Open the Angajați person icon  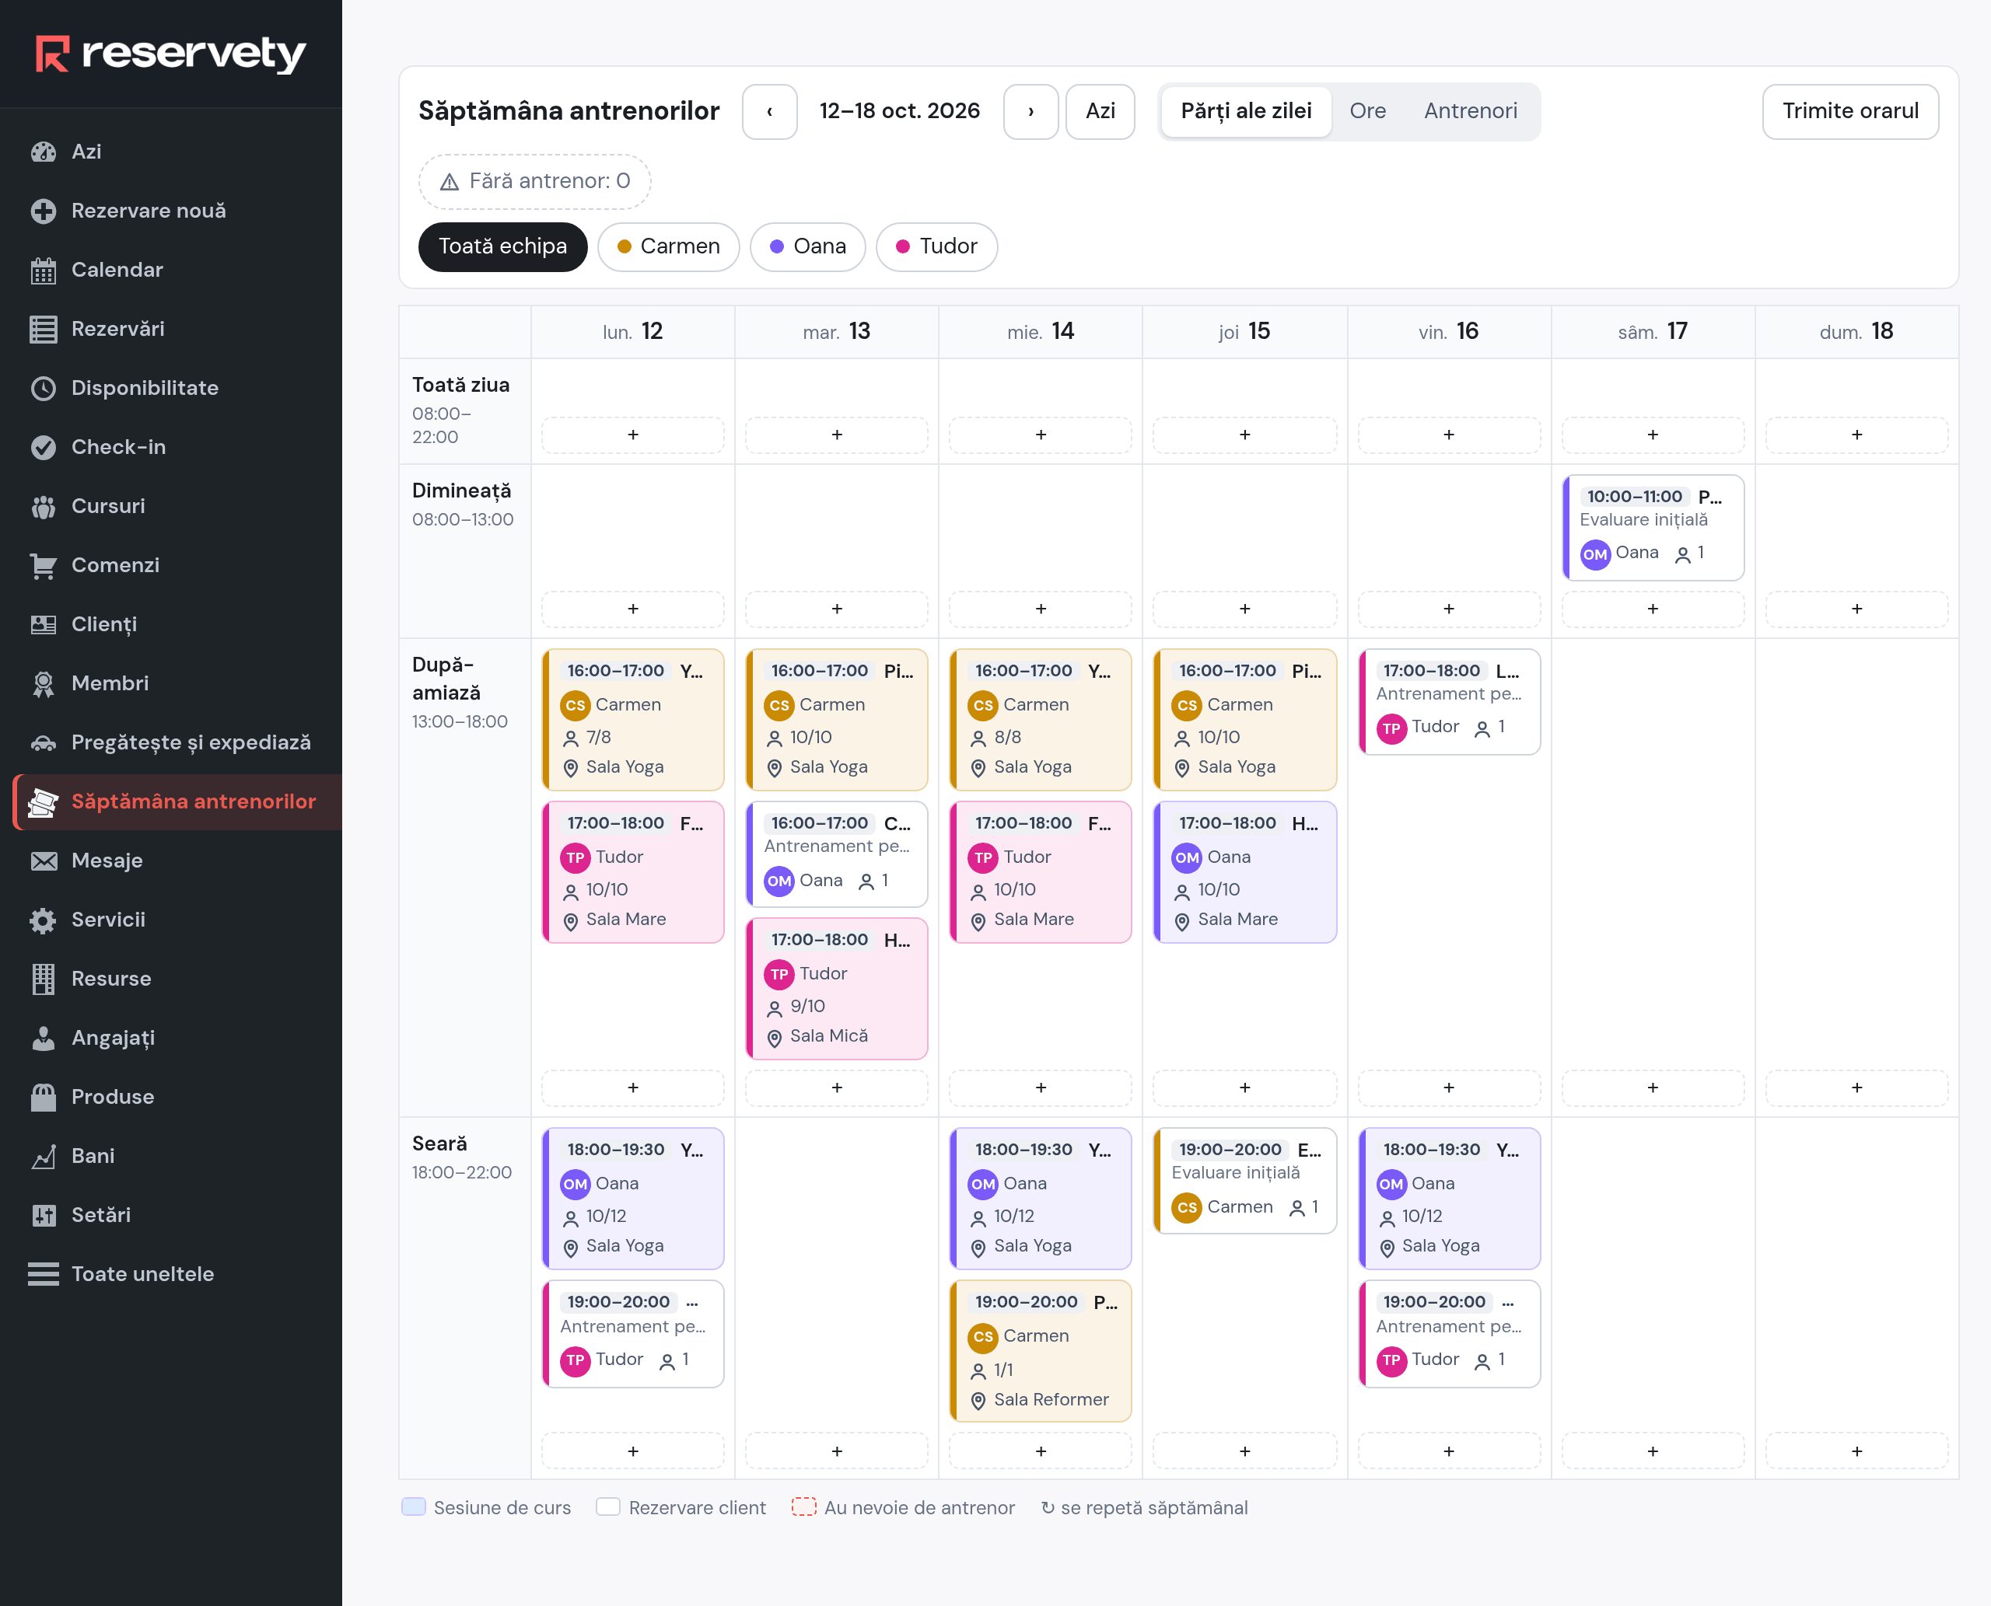[44, 1038]
